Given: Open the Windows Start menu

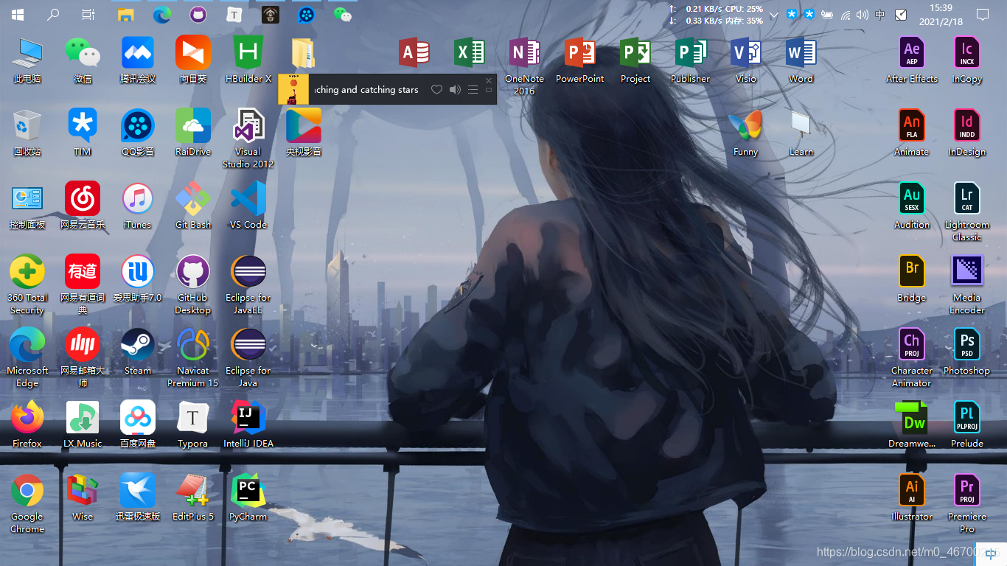Looking at the screenshot, I should pos(17,14).
